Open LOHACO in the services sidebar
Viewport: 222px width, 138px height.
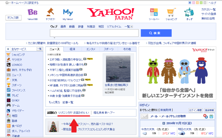click(x=17, y=65)
